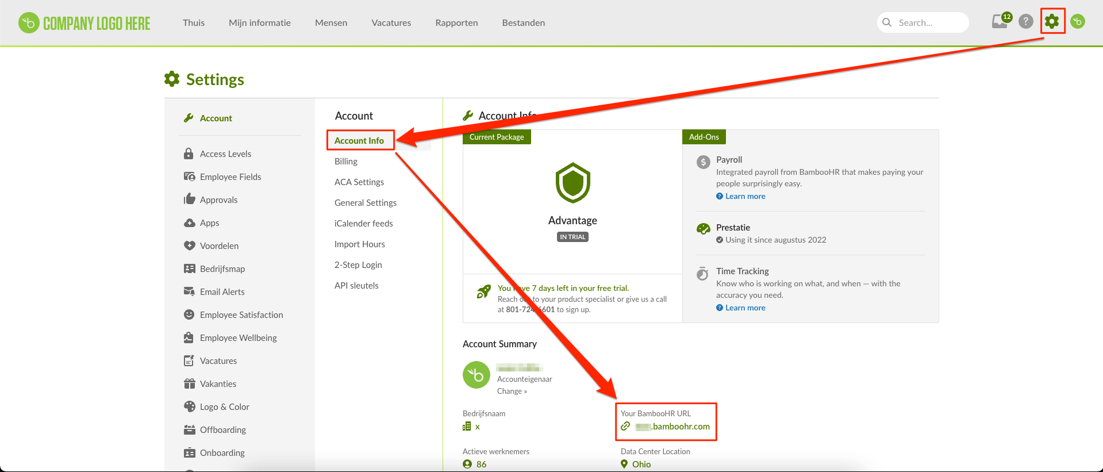The height and width of the screenshot is (472, 1103).
Task: Click the inbox notifications icon with badge
Action: 1000,22
